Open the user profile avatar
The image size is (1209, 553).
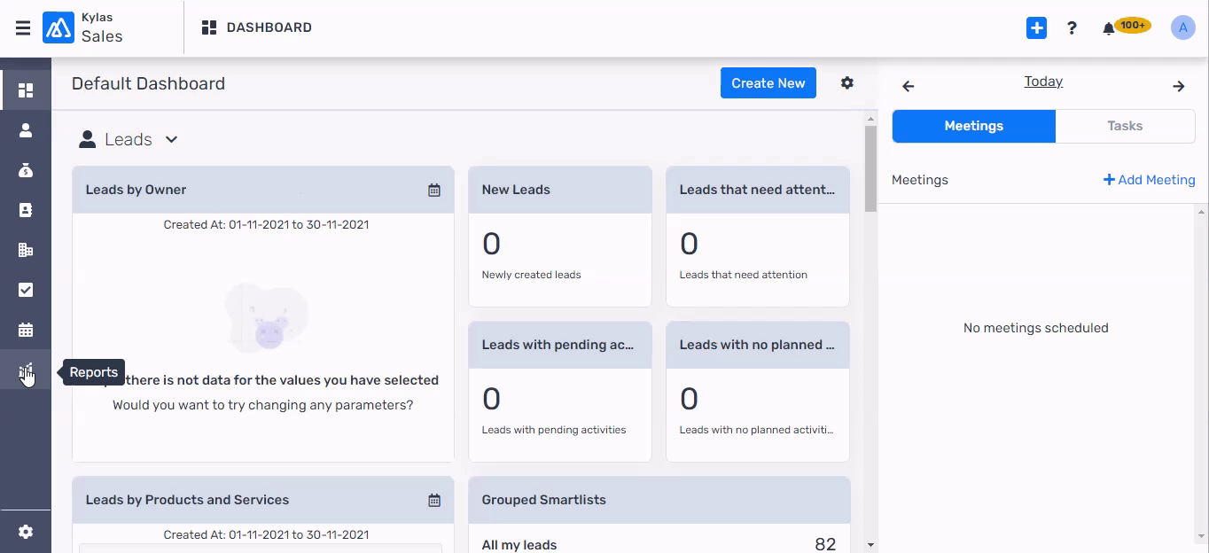pyautogui.click(x=1182, y=27)
